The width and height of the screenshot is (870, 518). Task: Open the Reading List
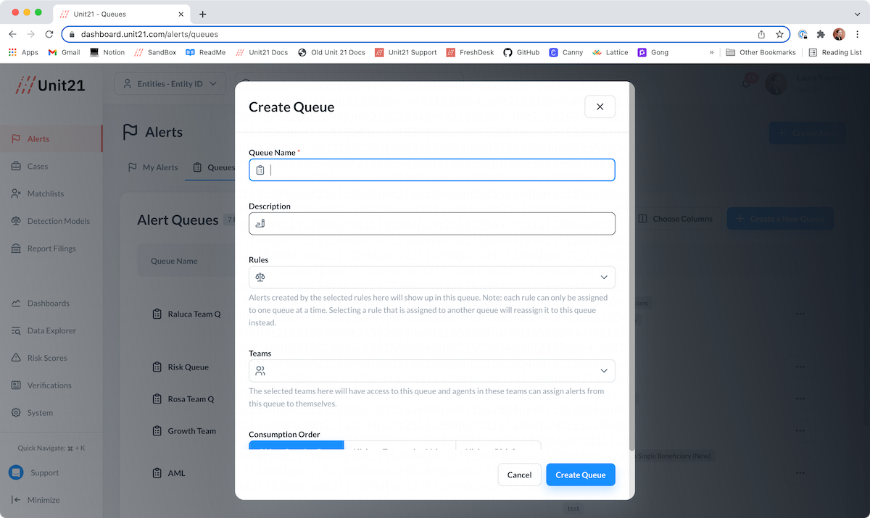point(835,52)
